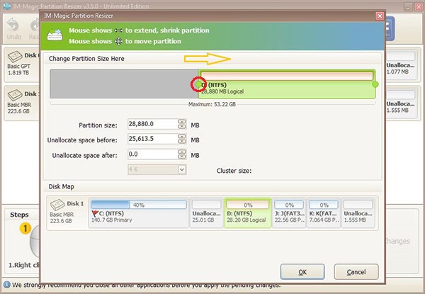Select D: (NTFS) 28.20 GB in Disk Map

tap(247, 213)
